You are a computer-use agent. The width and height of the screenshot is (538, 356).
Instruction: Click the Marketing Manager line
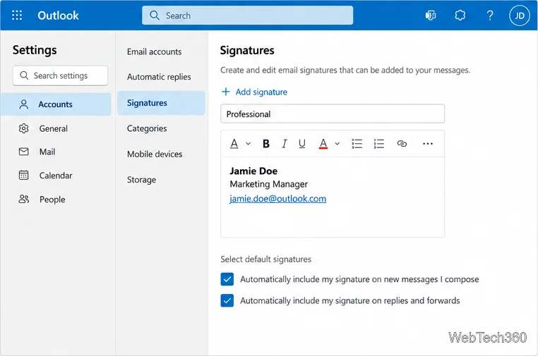click(269, 184)
